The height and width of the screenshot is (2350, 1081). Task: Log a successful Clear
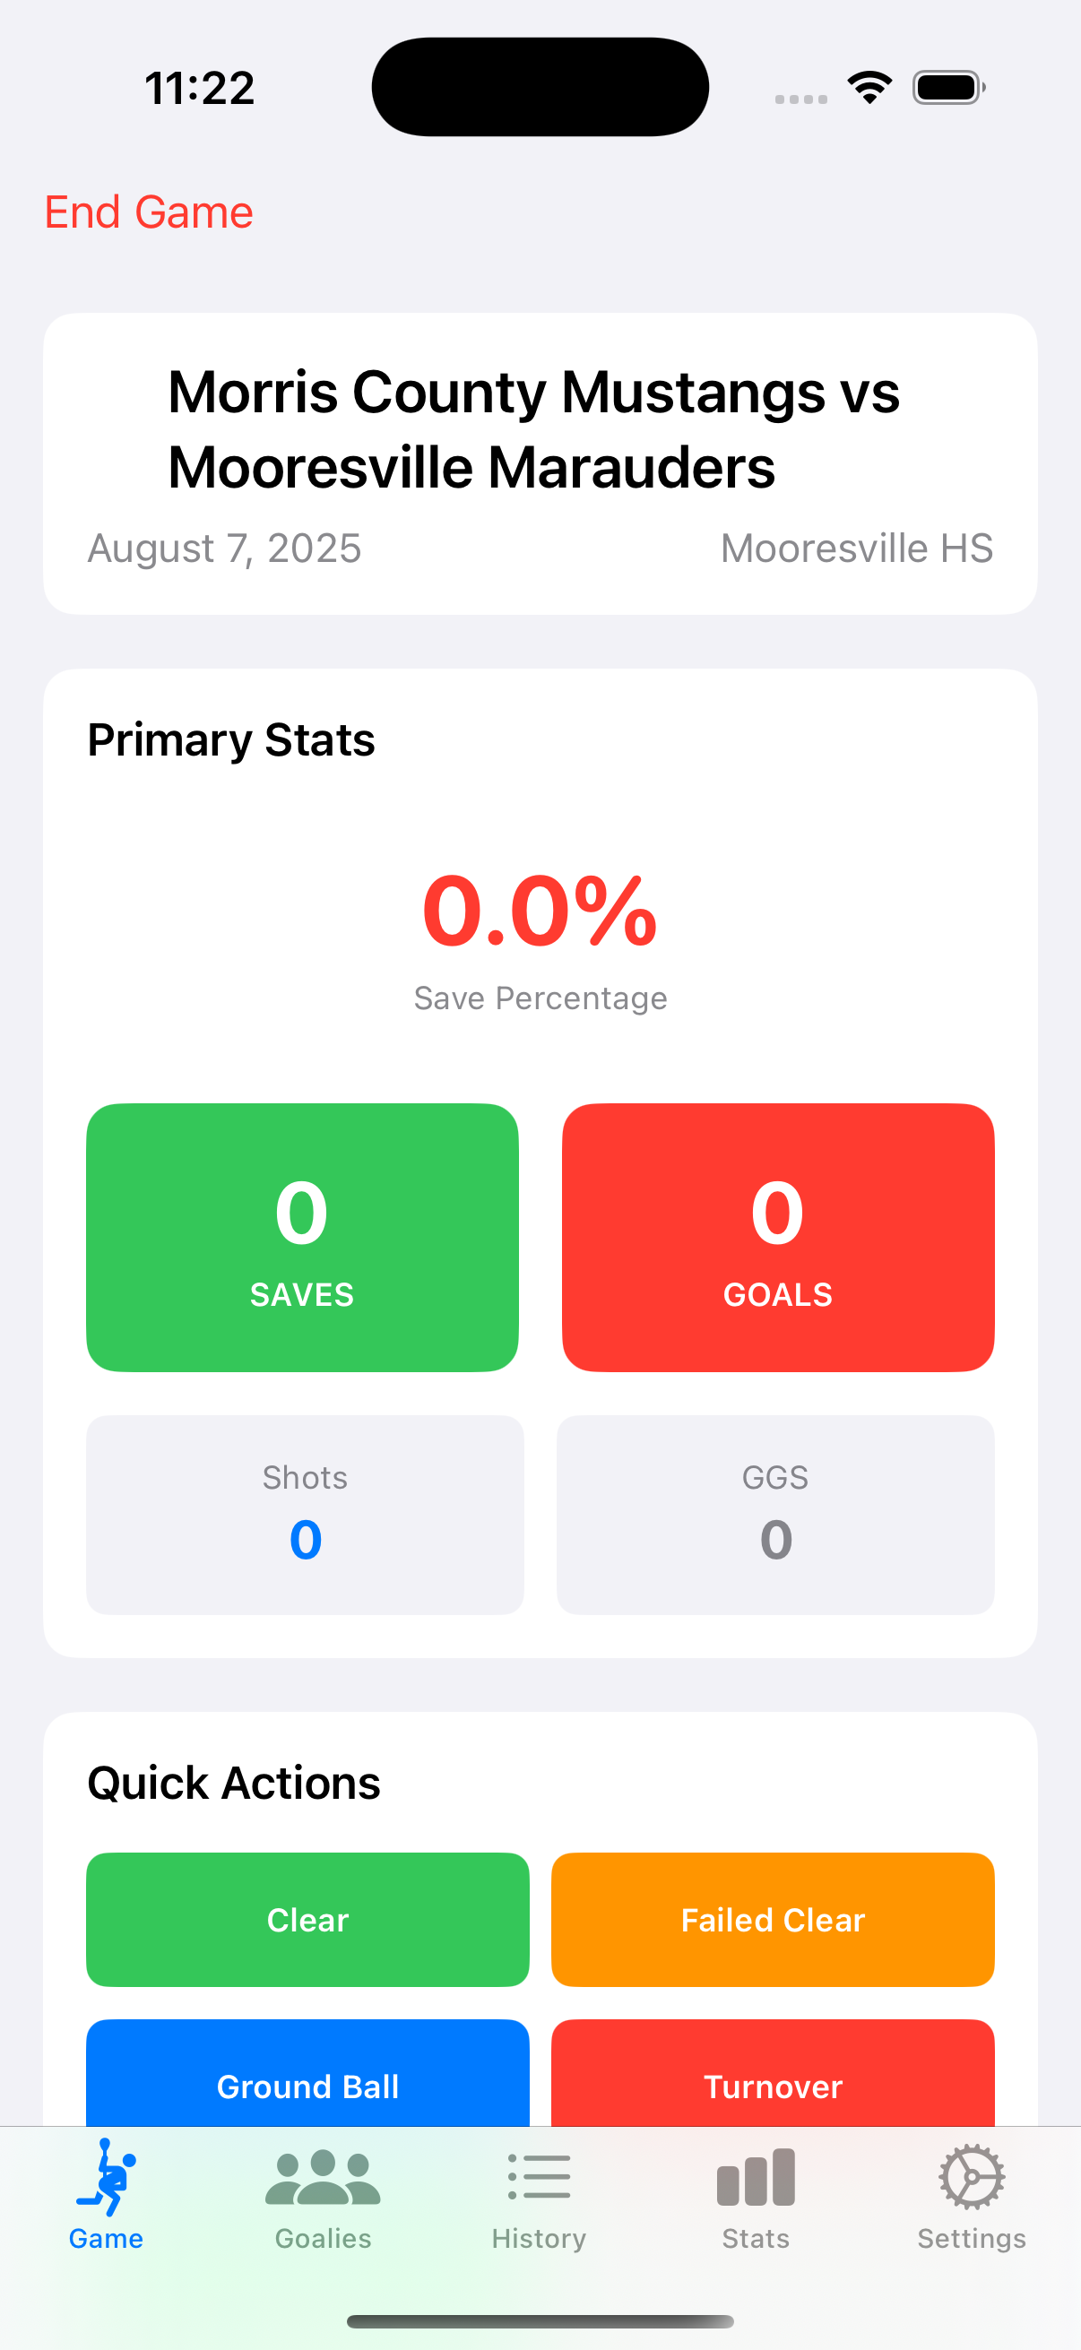307,1920
